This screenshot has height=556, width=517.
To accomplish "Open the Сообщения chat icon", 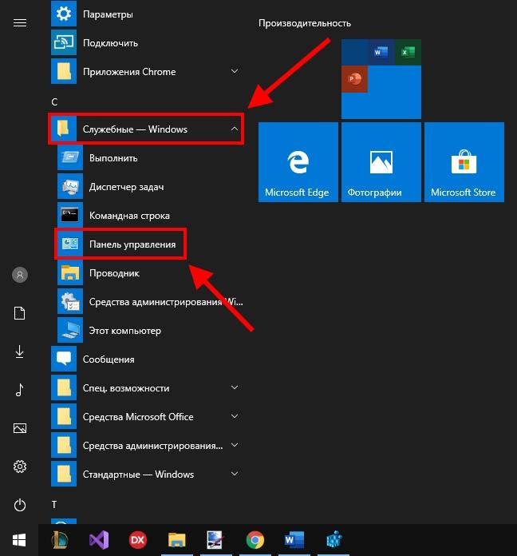I will pyautogui.click(x=64, y=359).
